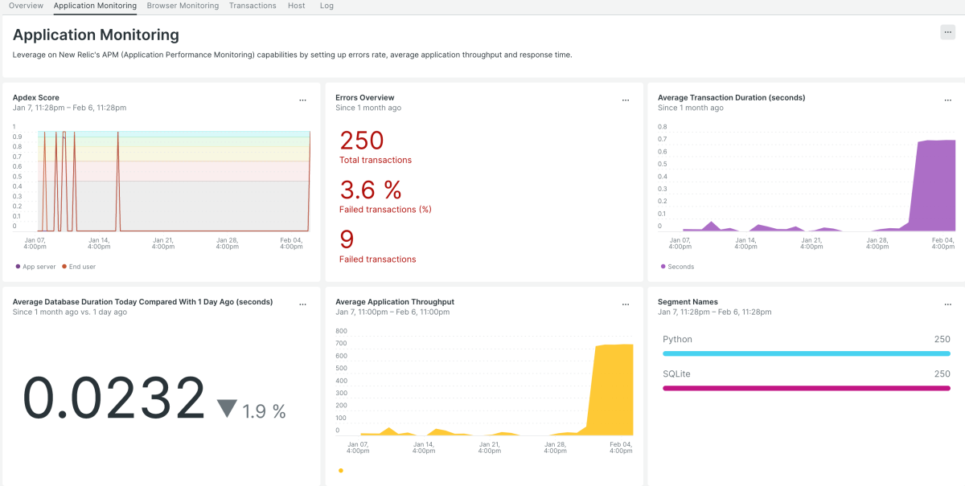Open the Apdex Score widget ellipsis menu

pyautogui.click(x=302, y=100)
